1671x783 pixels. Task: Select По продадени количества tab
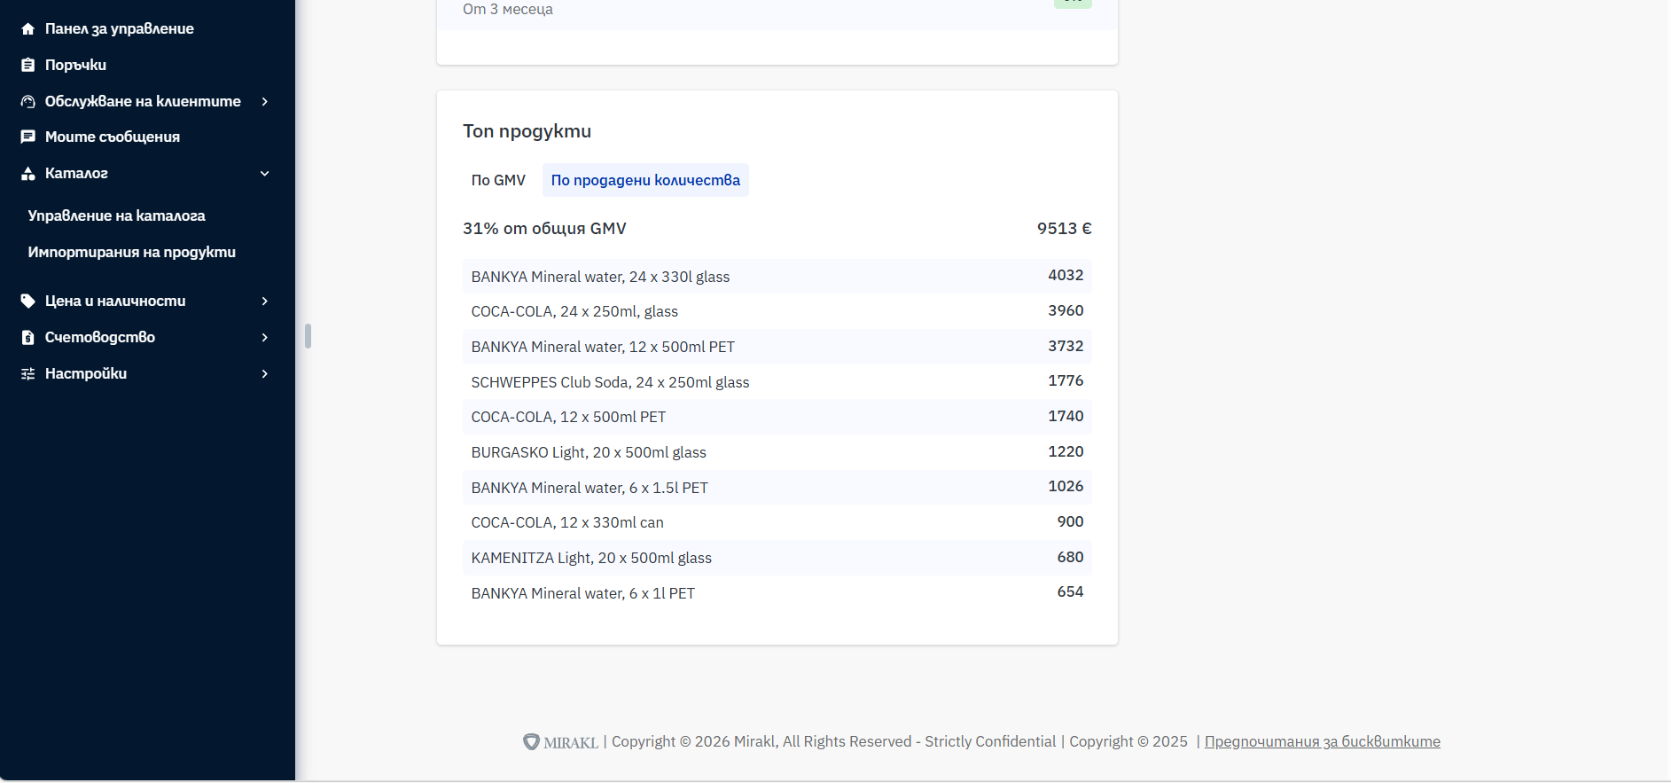[x=645, y=180]
